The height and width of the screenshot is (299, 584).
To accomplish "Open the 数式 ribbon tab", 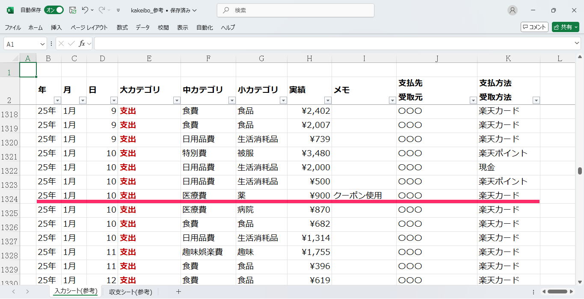I will click(x=122, y=27).
